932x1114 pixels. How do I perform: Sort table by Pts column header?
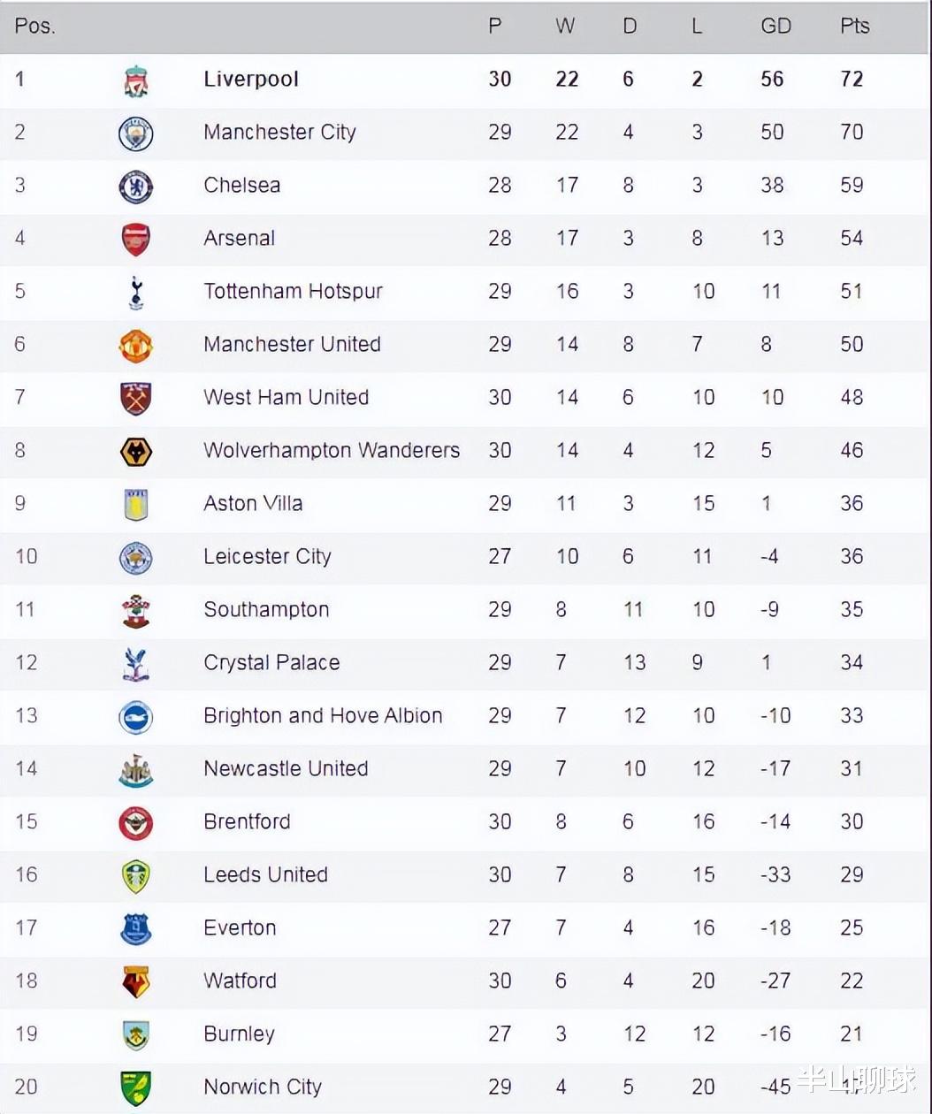(855, 26)
